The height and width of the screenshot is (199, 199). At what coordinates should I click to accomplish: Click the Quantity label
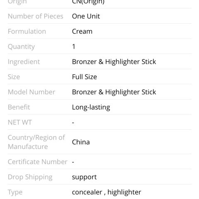(21, 47)
